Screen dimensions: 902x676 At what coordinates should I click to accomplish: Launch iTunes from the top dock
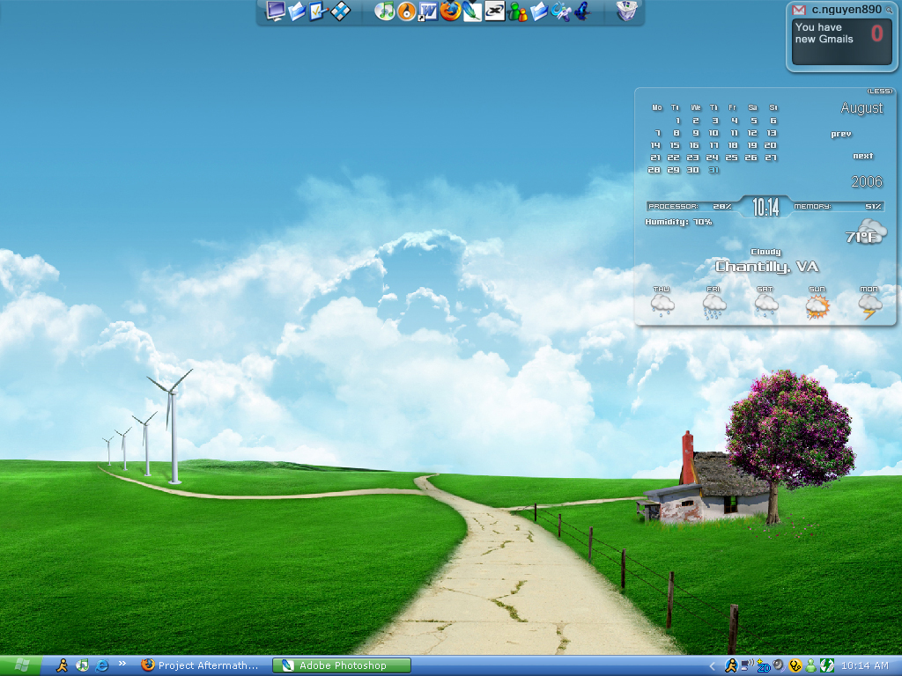(384, 11)
